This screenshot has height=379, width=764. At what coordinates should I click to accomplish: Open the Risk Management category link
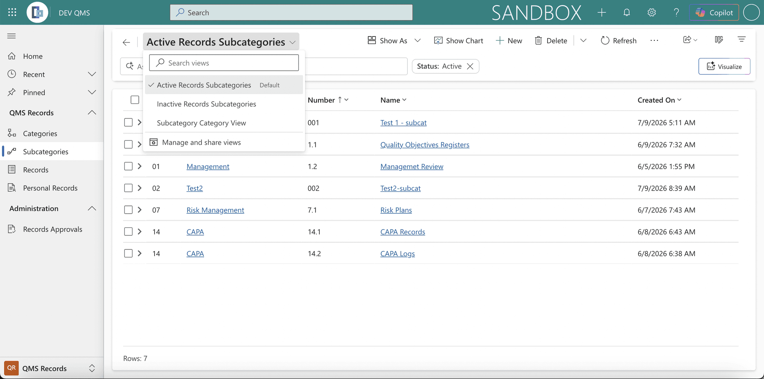pos(215,210)
